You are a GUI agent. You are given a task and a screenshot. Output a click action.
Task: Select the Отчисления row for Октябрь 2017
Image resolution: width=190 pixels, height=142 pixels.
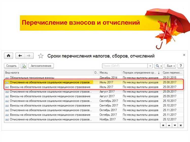click(x=94, y=110)
